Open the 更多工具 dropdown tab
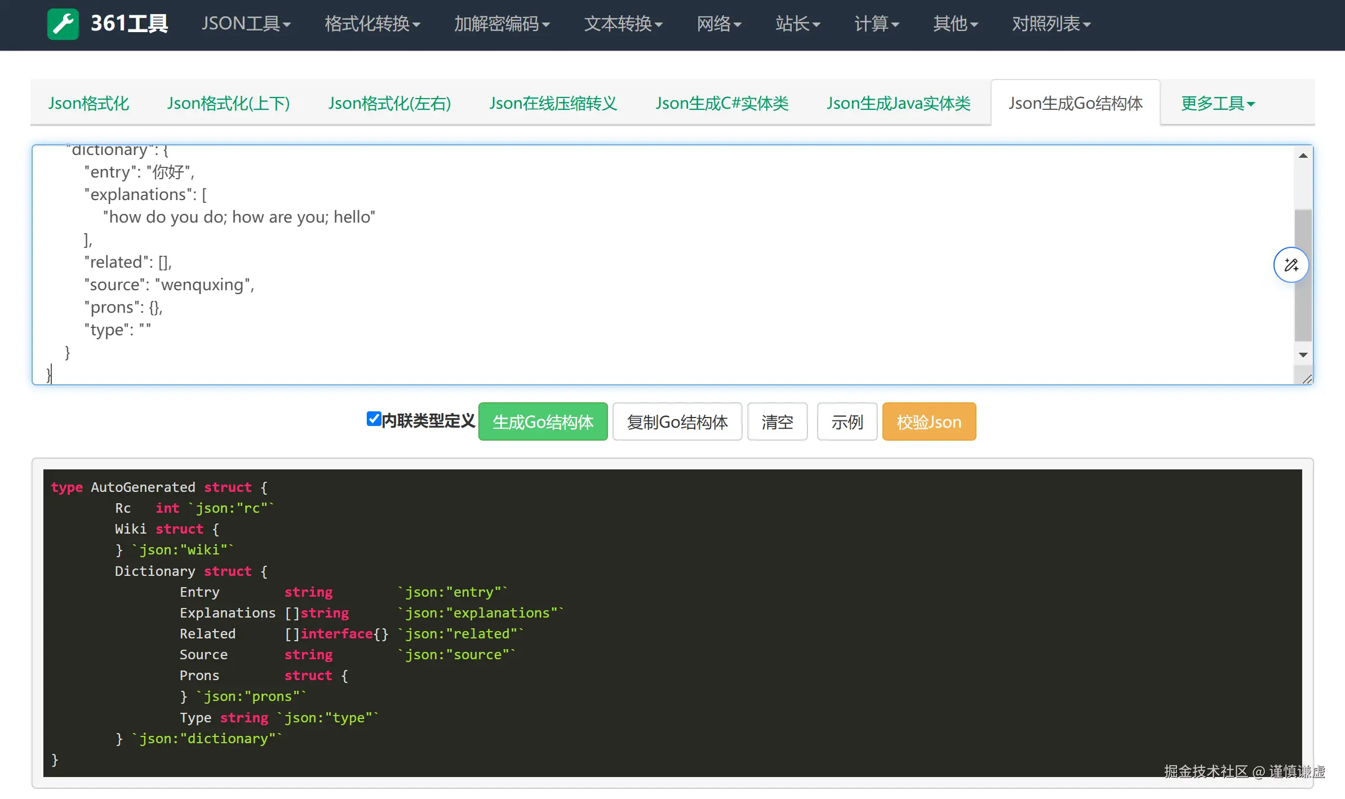 click(1217, 104)
